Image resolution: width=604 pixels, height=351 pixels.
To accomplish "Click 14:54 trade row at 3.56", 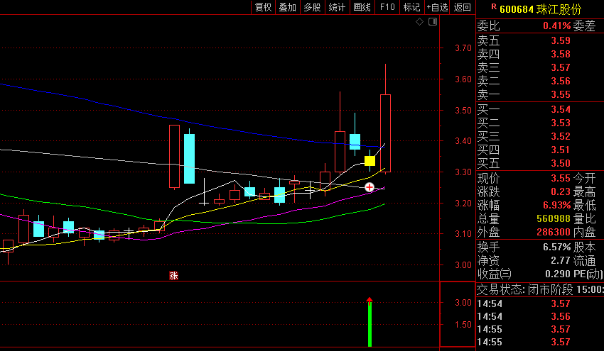I will click(x=539, y=316).
